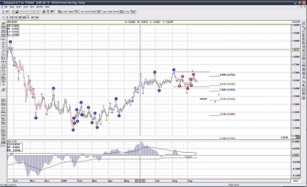
Task: Click the 1.618 (1.5234) Fibonacci target label
Action: (x=227, y=99)
